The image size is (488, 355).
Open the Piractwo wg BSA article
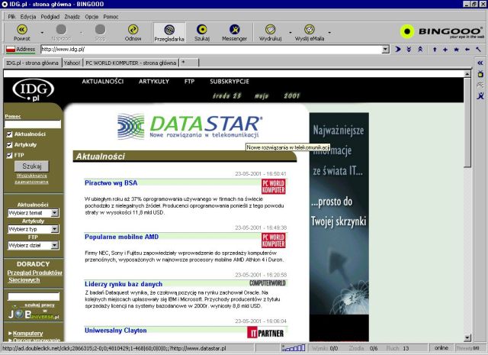111,183
